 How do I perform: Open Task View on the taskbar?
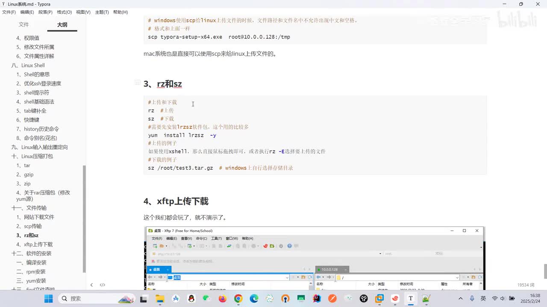click(144, 298)
